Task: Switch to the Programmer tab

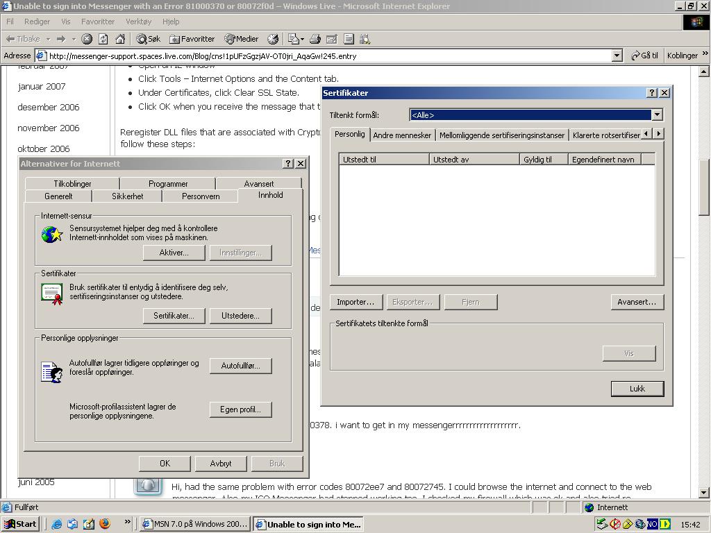Action: (168, 183)
